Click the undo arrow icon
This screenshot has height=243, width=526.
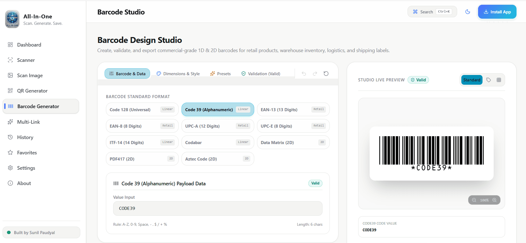(x=304, y=74)
